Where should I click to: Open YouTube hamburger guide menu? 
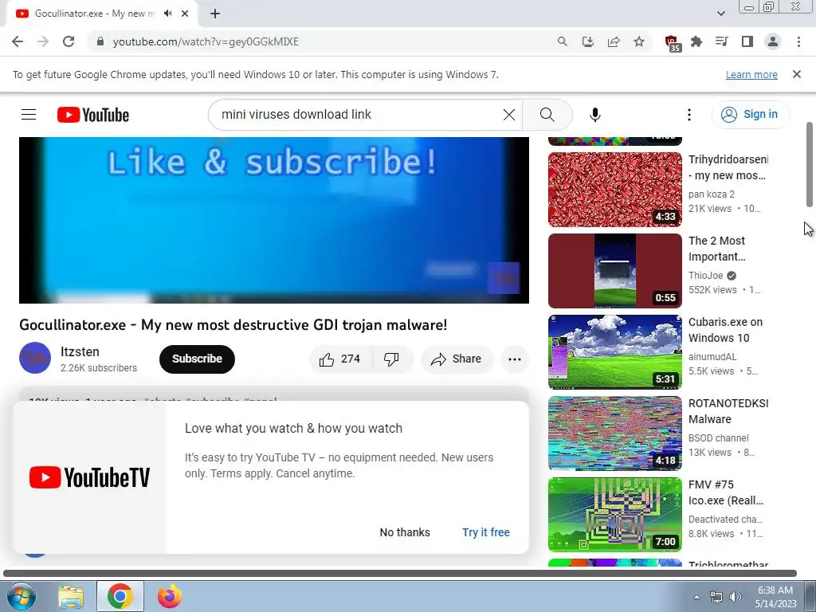29,115
